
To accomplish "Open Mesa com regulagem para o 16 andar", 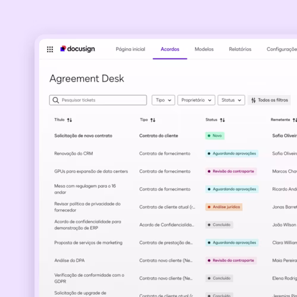I will (x=85, y=189).
